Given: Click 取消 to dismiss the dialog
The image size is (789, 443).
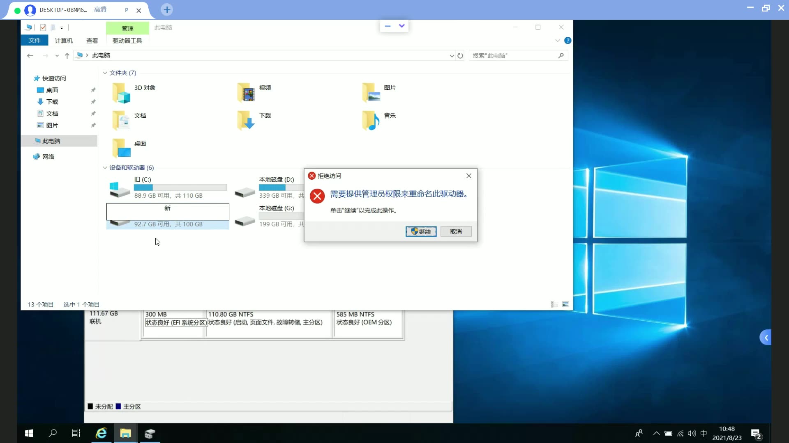Looking at the screenshot, I should pos(455,231).
